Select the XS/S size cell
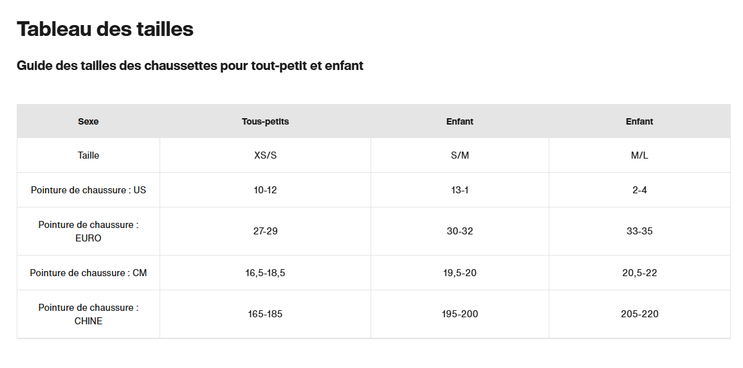 (x=265, y=155)
